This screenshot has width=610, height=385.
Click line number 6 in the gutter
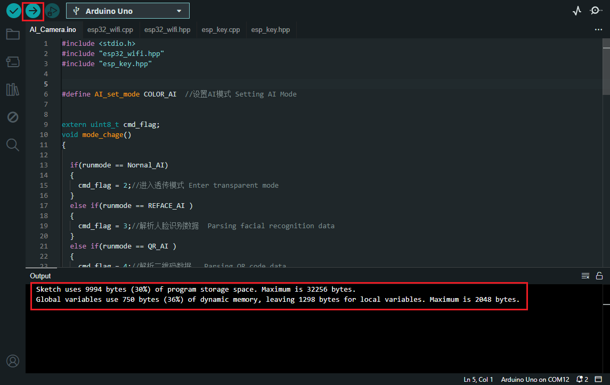click(x=46, y=94)
